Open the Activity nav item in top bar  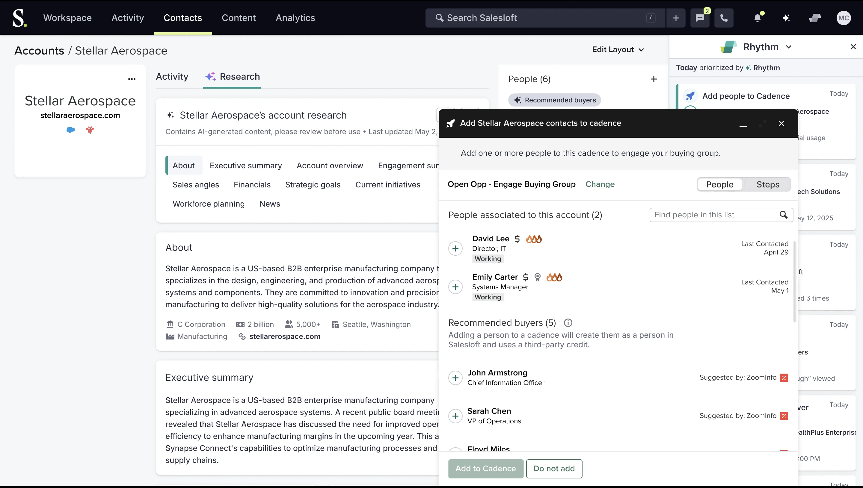pos(128,18)
